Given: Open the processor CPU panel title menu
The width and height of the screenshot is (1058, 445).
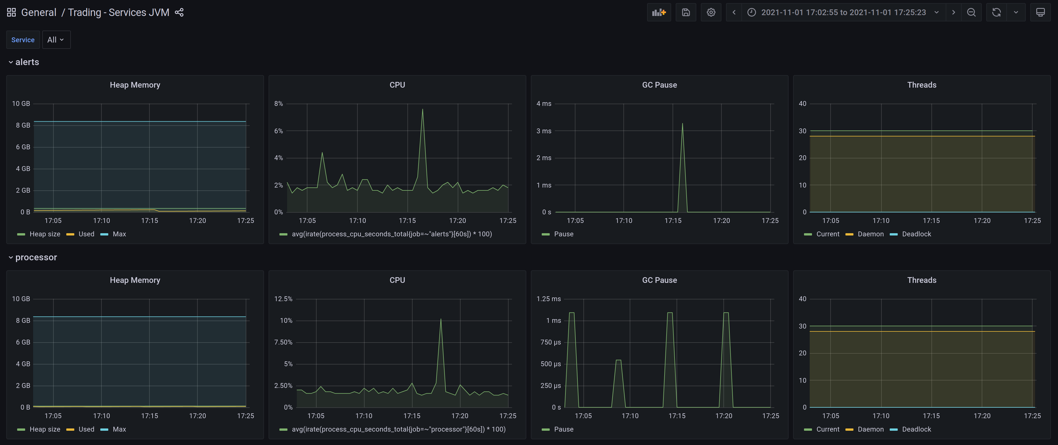Looking at the screenshot, I should point(397,280).
